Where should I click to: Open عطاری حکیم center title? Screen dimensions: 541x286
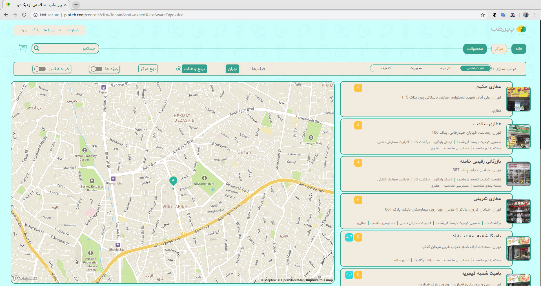pos(489,86)
